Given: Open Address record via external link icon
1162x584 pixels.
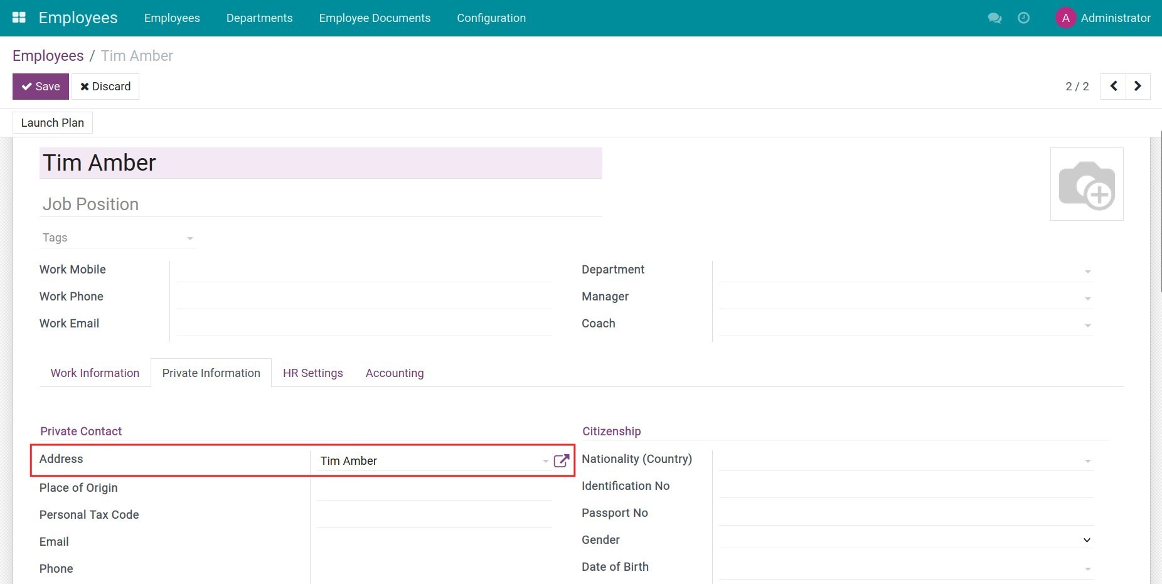Looking at the screenshot, I should coord(560,460).
